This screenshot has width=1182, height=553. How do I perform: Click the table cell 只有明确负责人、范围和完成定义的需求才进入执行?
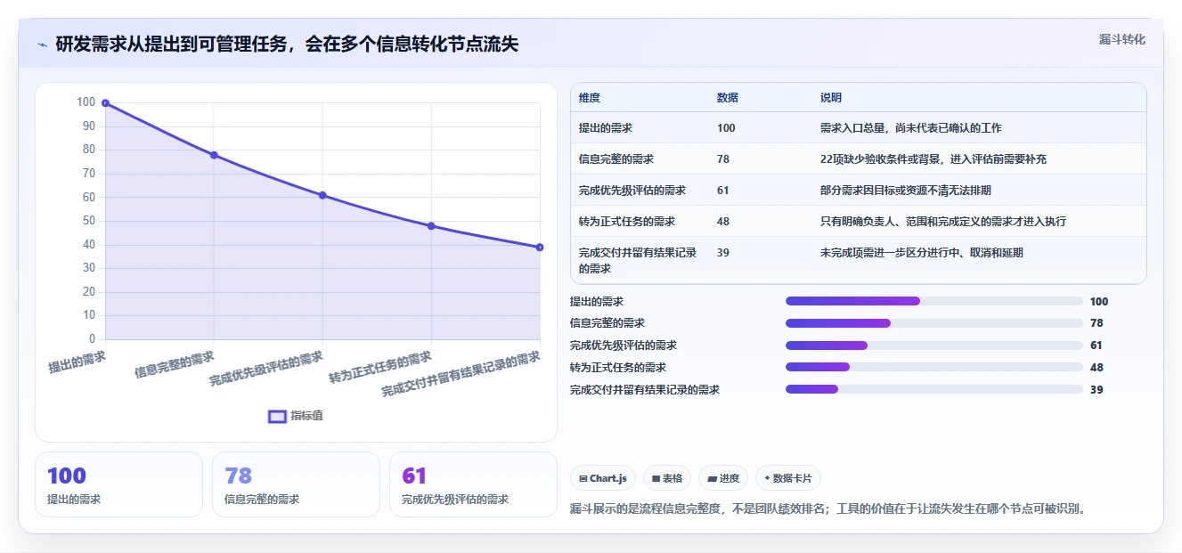click(x=943, y=222)
